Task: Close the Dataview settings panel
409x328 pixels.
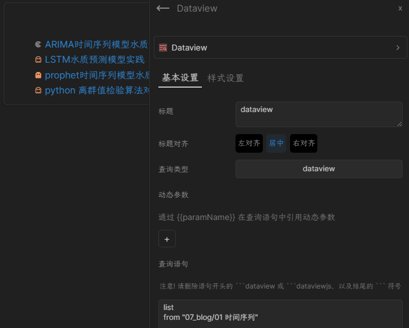Action: click(400, 8)
